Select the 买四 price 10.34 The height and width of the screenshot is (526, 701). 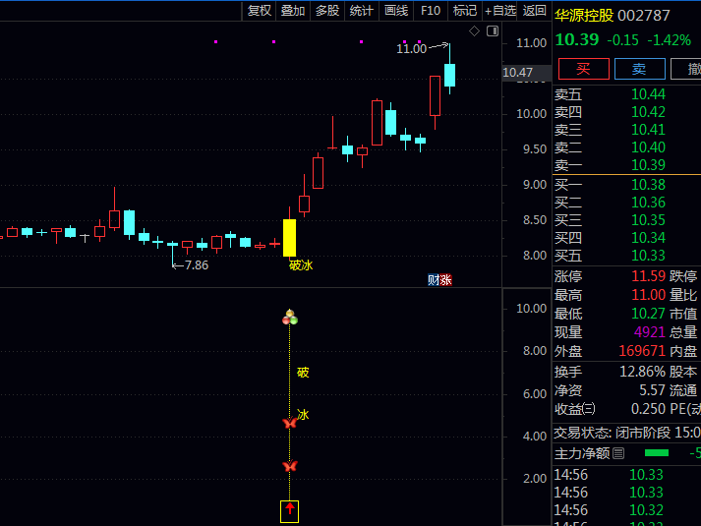click(648, 238)
